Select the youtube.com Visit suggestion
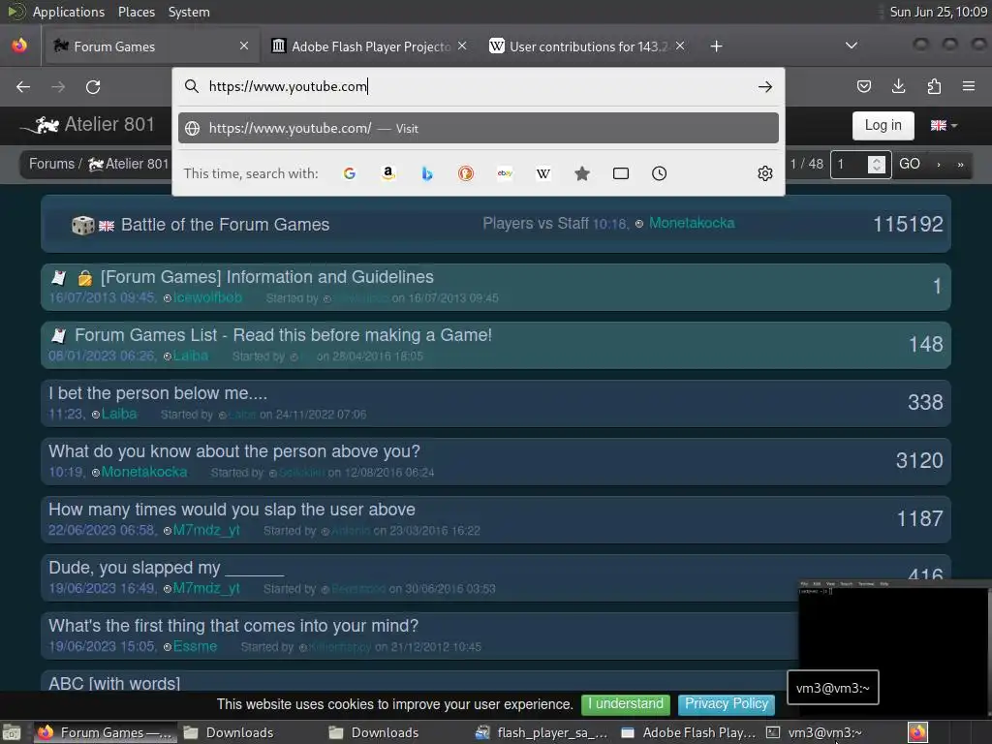The width and height of the screenshot is (992, 744). tap(479, 129)
